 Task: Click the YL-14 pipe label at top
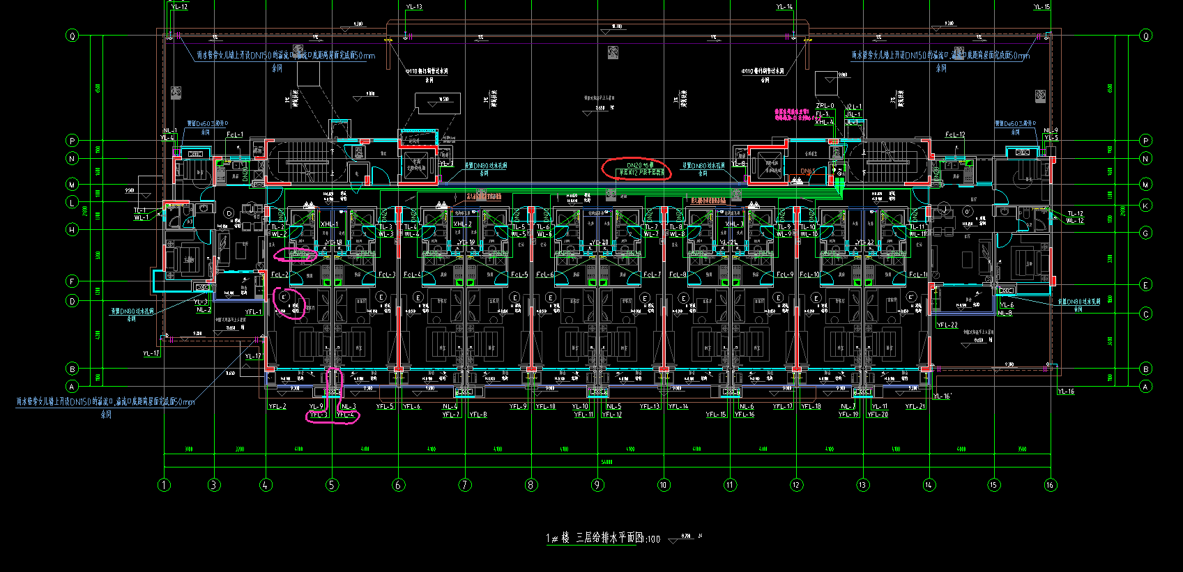pyautogui.click(x=785, y=7)
